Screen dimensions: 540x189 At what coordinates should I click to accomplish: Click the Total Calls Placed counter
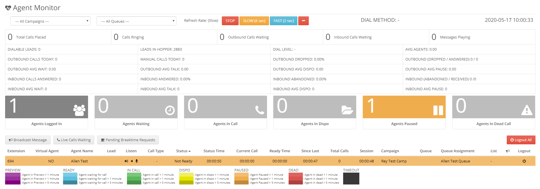pos(58,37)
